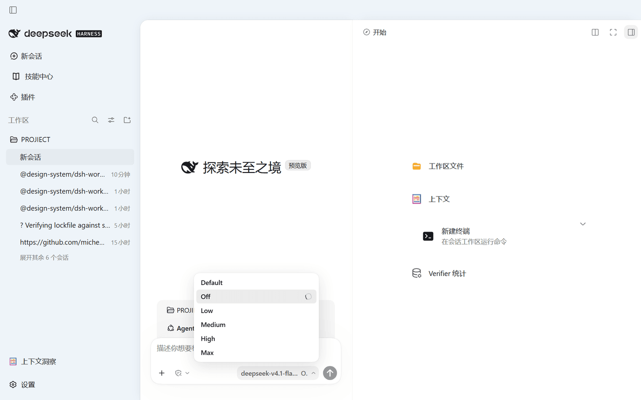Screen dimensions: 641x400
Task: Select Low reasoning level
Action: coord(256,310)
